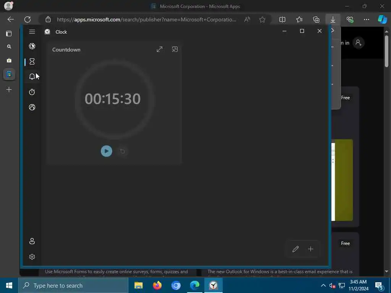This screenshot has width=391, height=293.
Task: Refresh the Edge page
Action: [27, 19]
